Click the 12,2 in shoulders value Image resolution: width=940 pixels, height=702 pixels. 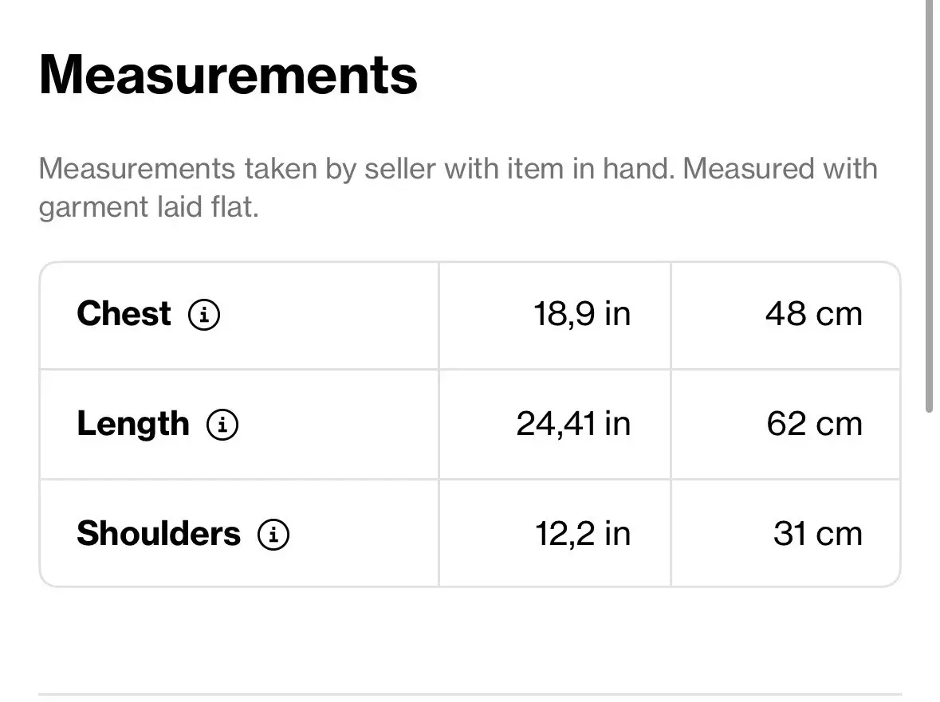coord(583,534)
